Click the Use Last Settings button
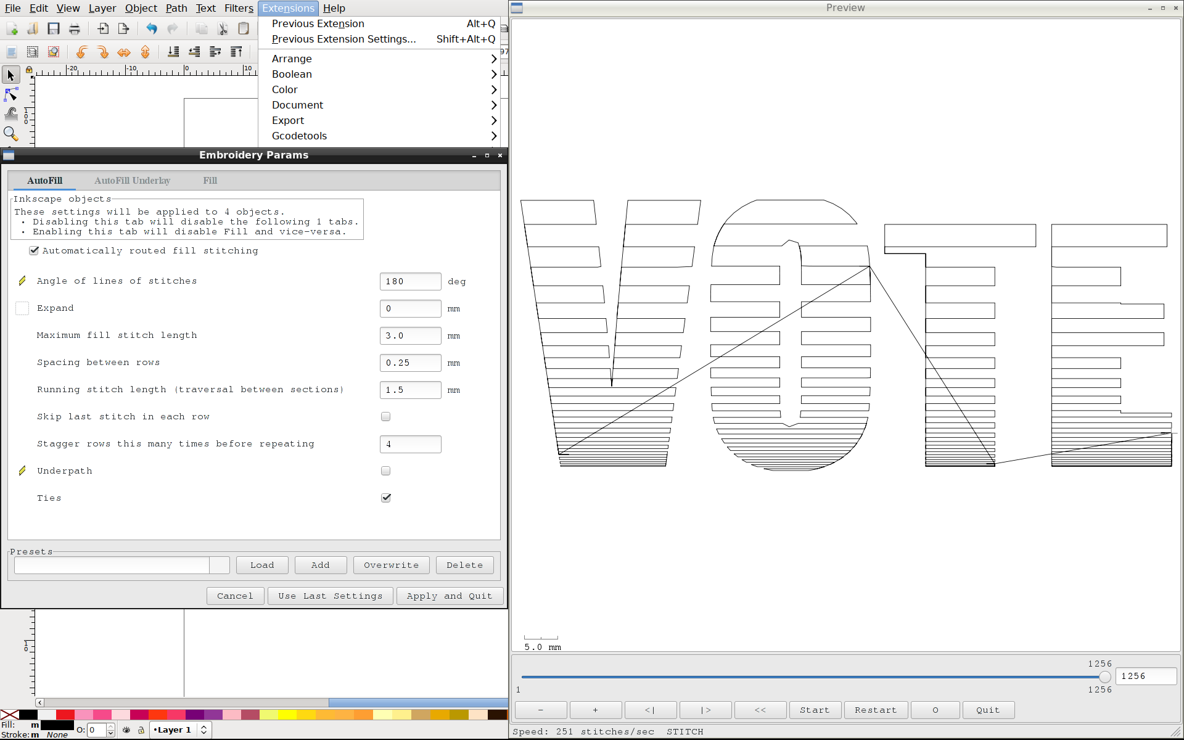Viewport: 1184px width, 740px height. coord(331,596)
